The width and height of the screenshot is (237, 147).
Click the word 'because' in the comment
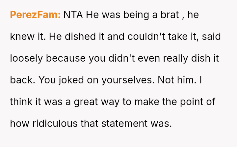click(x=66, y=58)
